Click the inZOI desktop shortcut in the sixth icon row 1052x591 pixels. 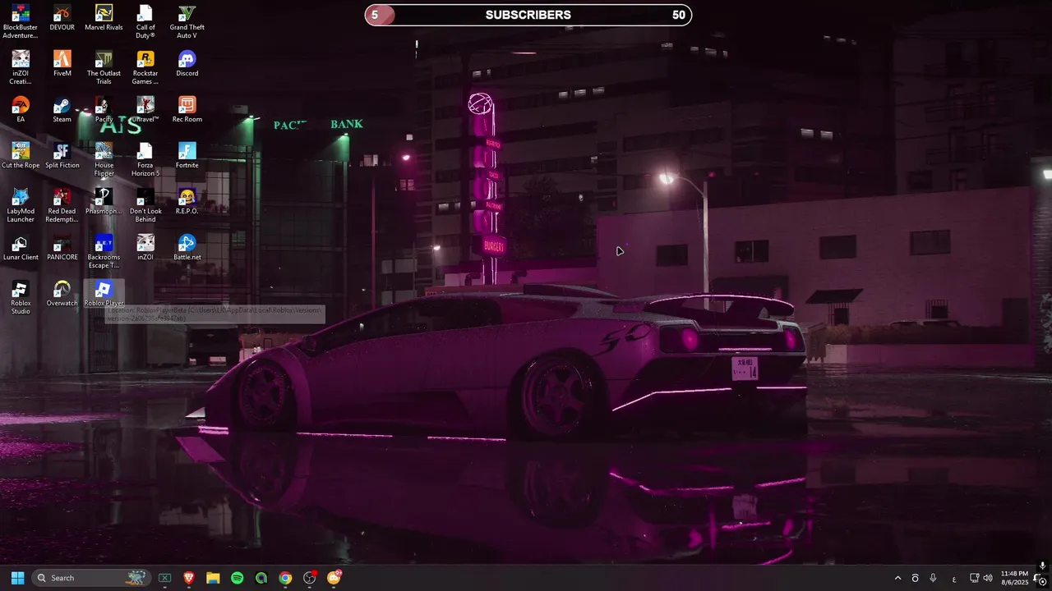pos(145,248)
